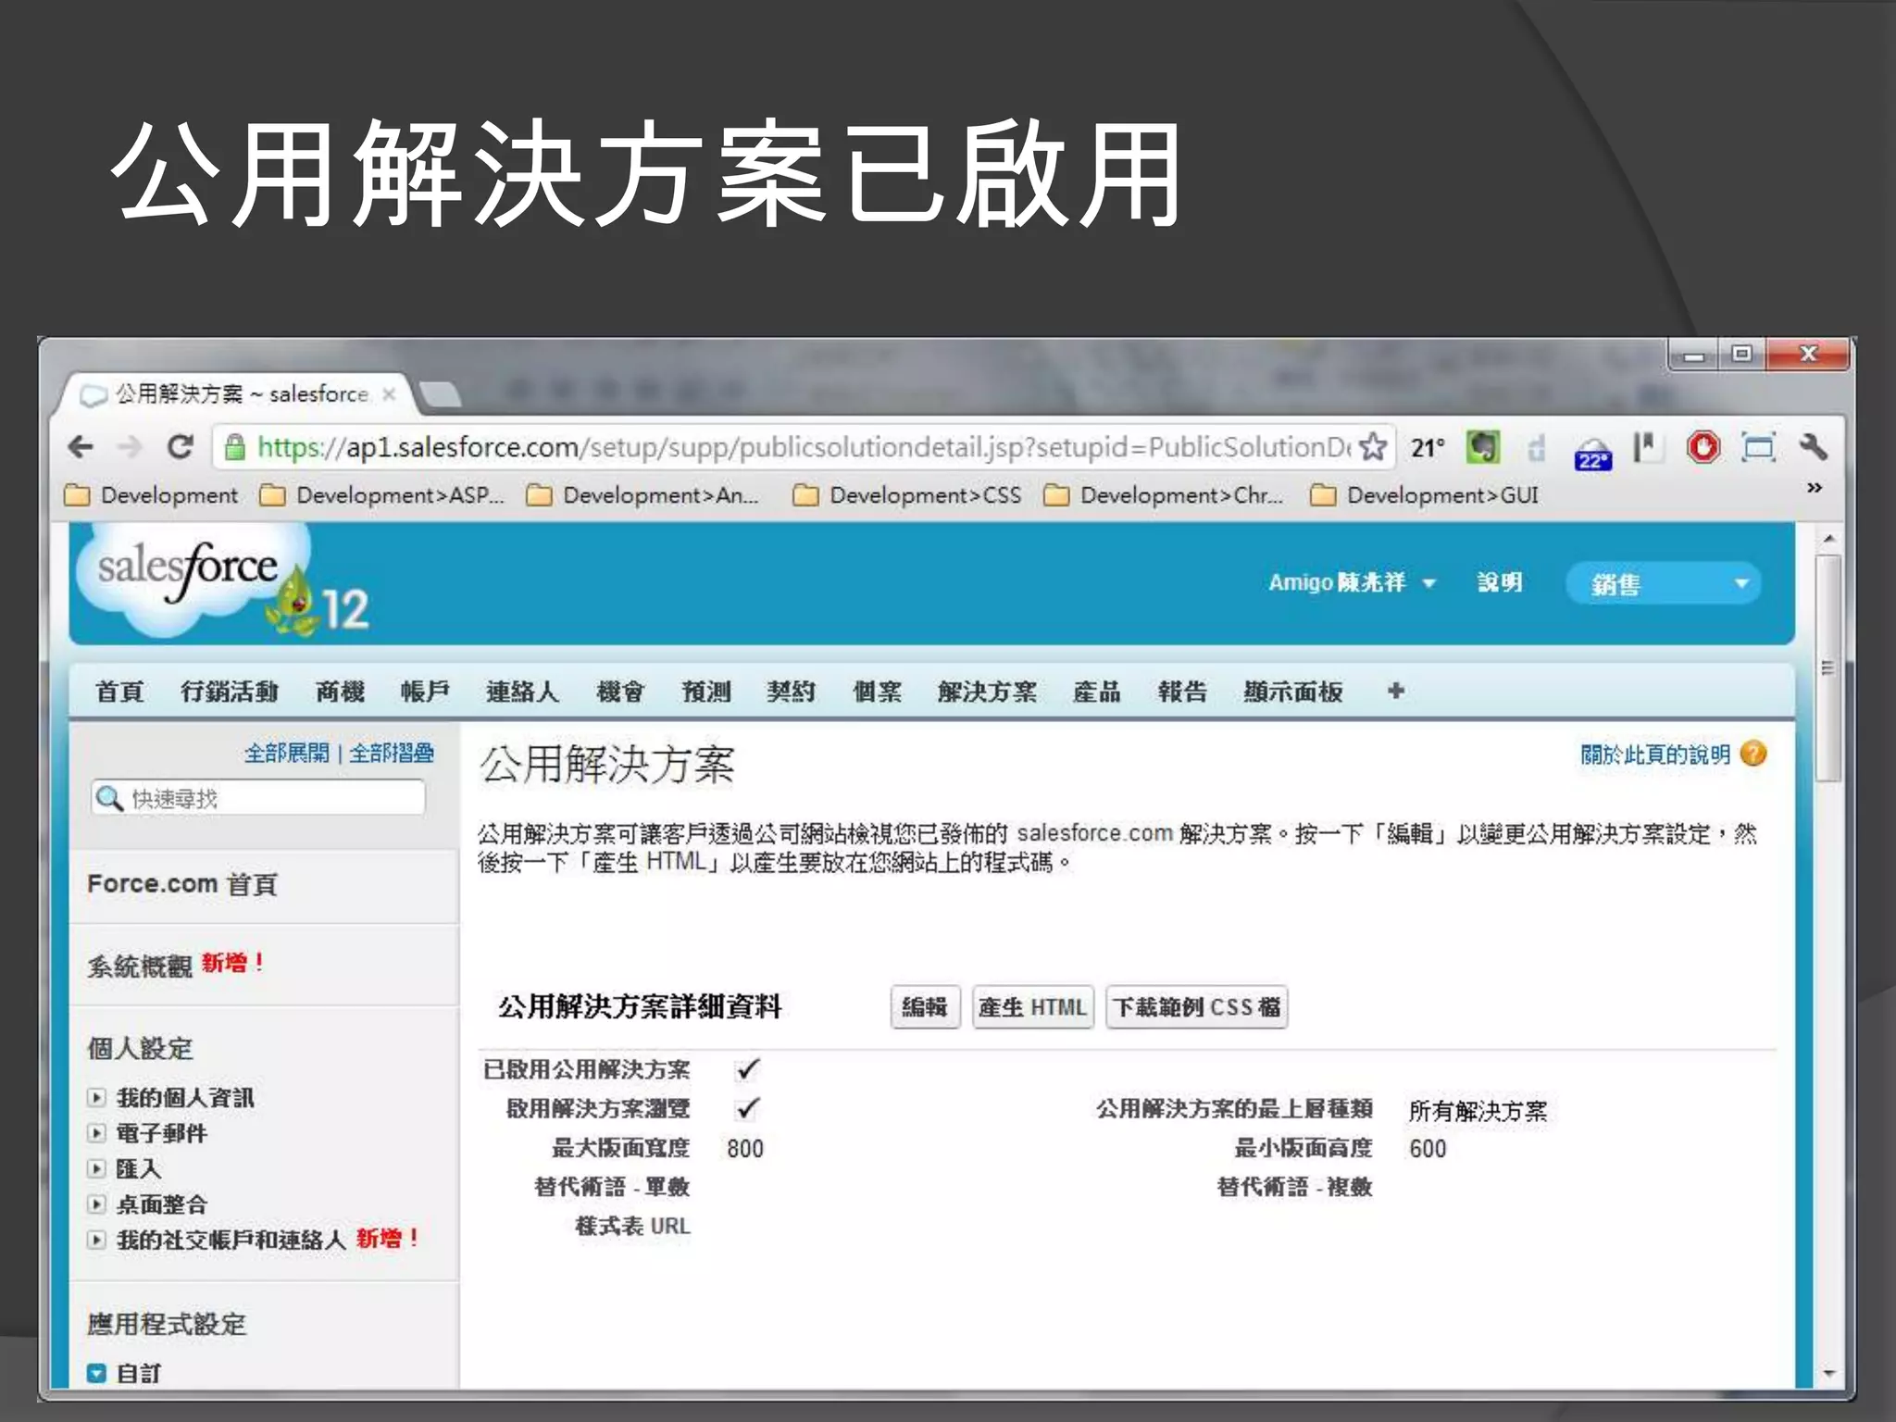Click the 下載範例 CSS 檔 button
The height and width of the screenshot is (1422, 1896).
1196,1006
